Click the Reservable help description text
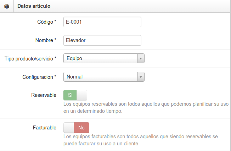The height and width of the screenshot is (151, 231). 146,108
